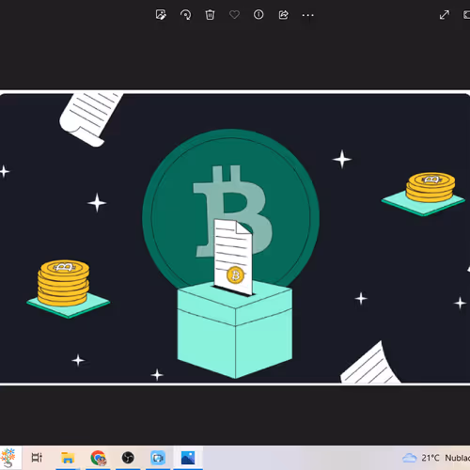The height and width of the screenshot is (470, 470).
Task: Open OBS Studio from the taskbar
Action: (128, 458)
